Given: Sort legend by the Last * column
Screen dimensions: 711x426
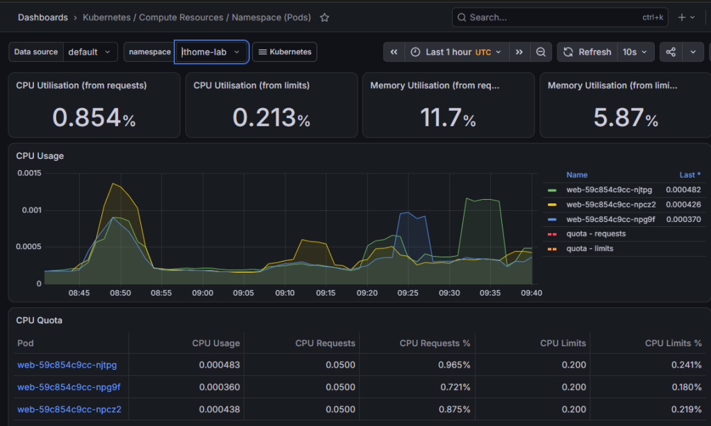Looking at the screenshot, I should [x=689, y=175].
